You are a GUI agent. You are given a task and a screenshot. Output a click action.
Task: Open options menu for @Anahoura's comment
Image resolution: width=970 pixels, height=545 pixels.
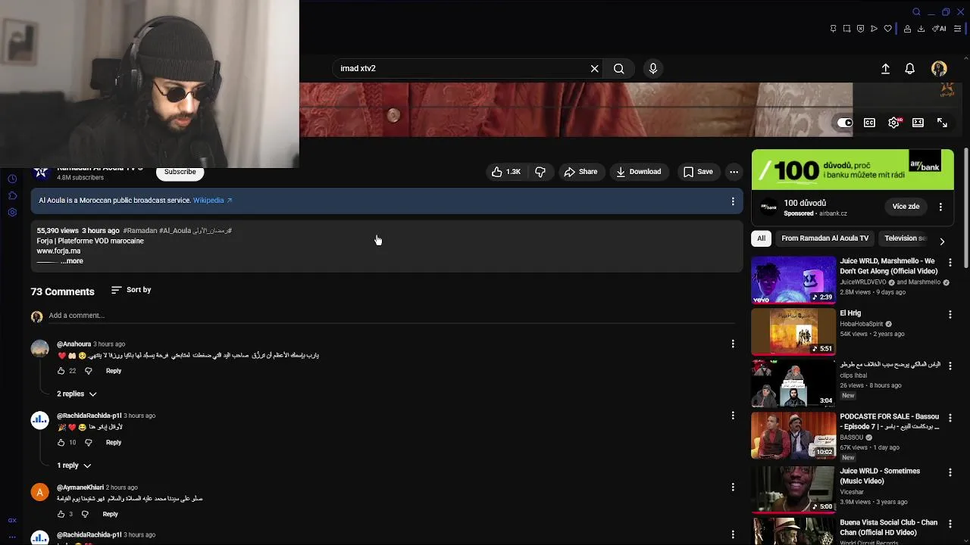point(733,344)
